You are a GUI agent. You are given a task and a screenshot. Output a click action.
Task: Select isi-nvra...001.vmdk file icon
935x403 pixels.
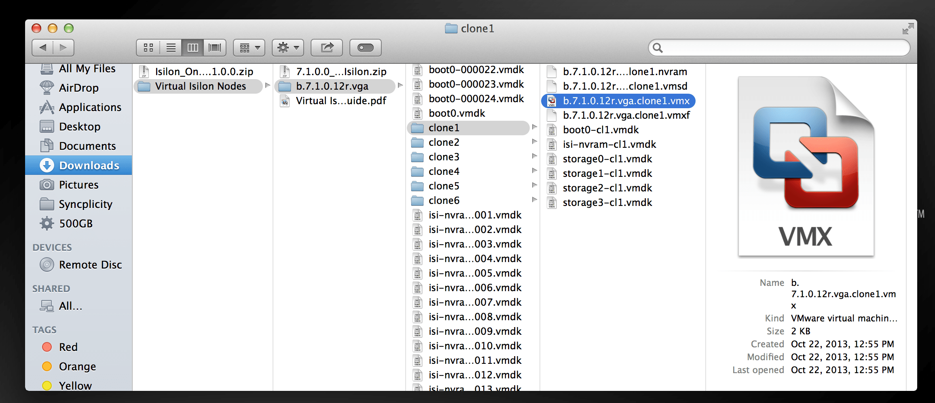pos(417,215)
